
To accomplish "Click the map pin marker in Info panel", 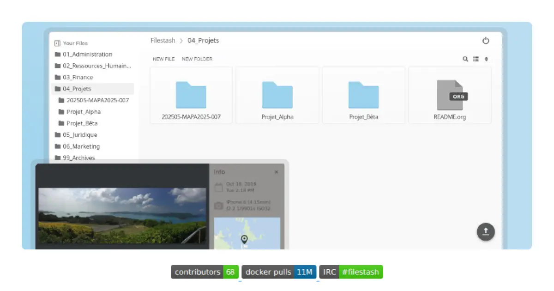I will (x=244, y=239).
